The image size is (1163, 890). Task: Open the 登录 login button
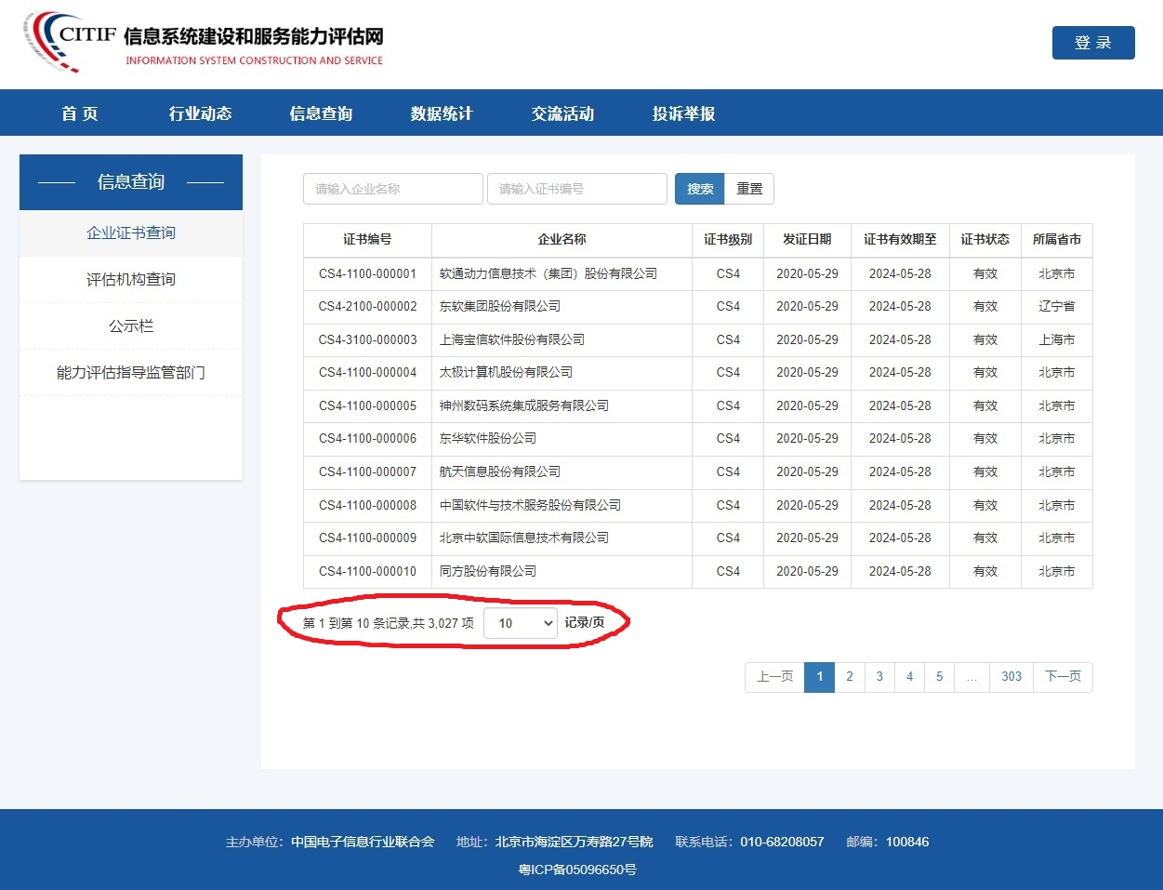pos(1093,43)
